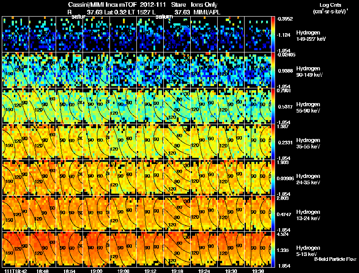Select the 'Hydrogen 55-90 keV' row label
This screenshot has height=273, width=359.
[x=308, y=108]
